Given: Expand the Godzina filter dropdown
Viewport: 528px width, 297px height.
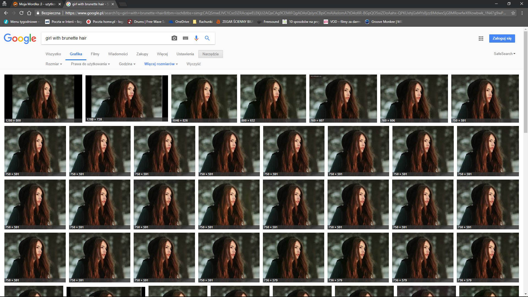Looking at the screenshot, I should coord(127,64).
